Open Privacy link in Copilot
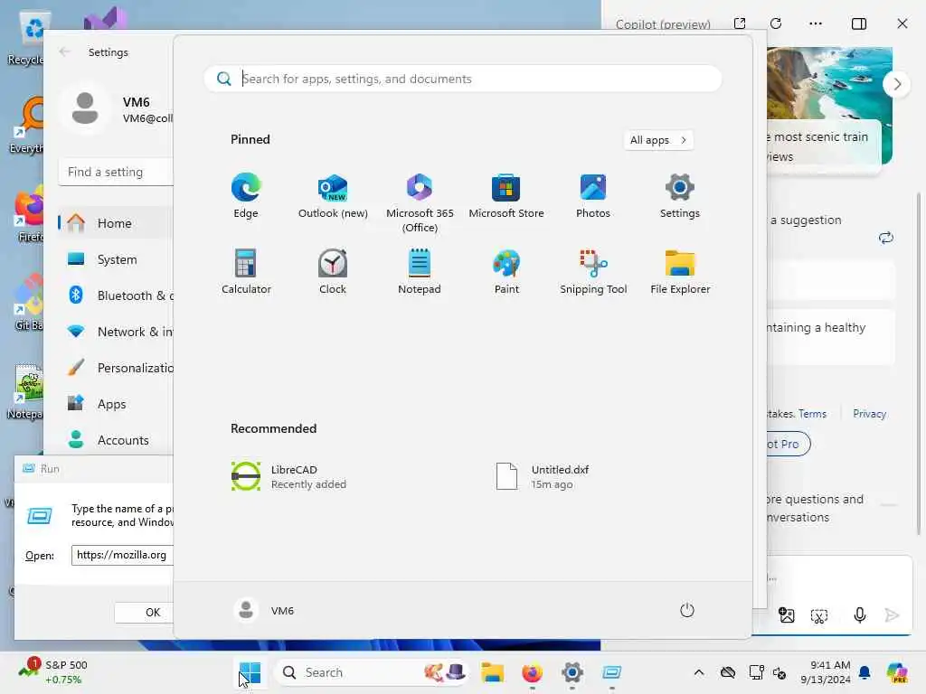Screen dimensions: 926x694 (x=869, y=414)
